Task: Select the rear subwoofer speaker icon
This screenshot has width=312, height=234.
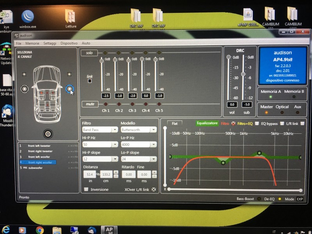Action: (48, 134)
